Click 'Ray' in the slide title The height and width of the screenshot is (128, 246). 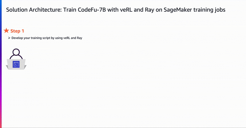(x=149, y=10)
